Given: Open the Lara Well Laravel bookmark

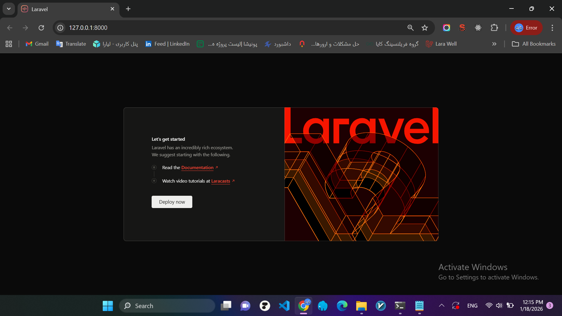Looking at the screenshot, I should 441,44.
